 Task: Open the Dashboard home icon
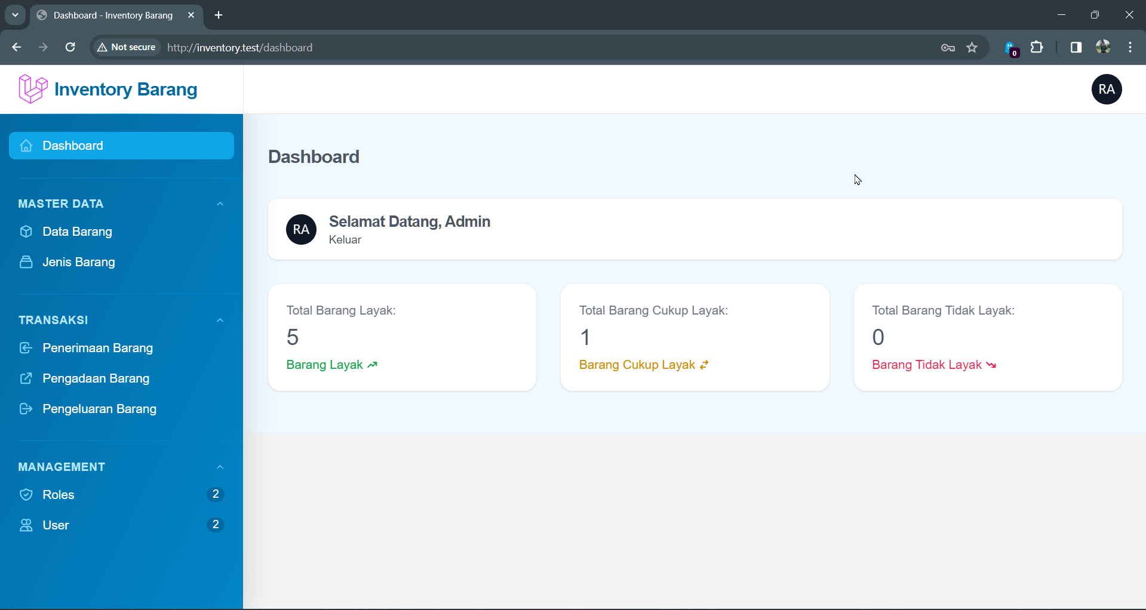pos(26,146)
